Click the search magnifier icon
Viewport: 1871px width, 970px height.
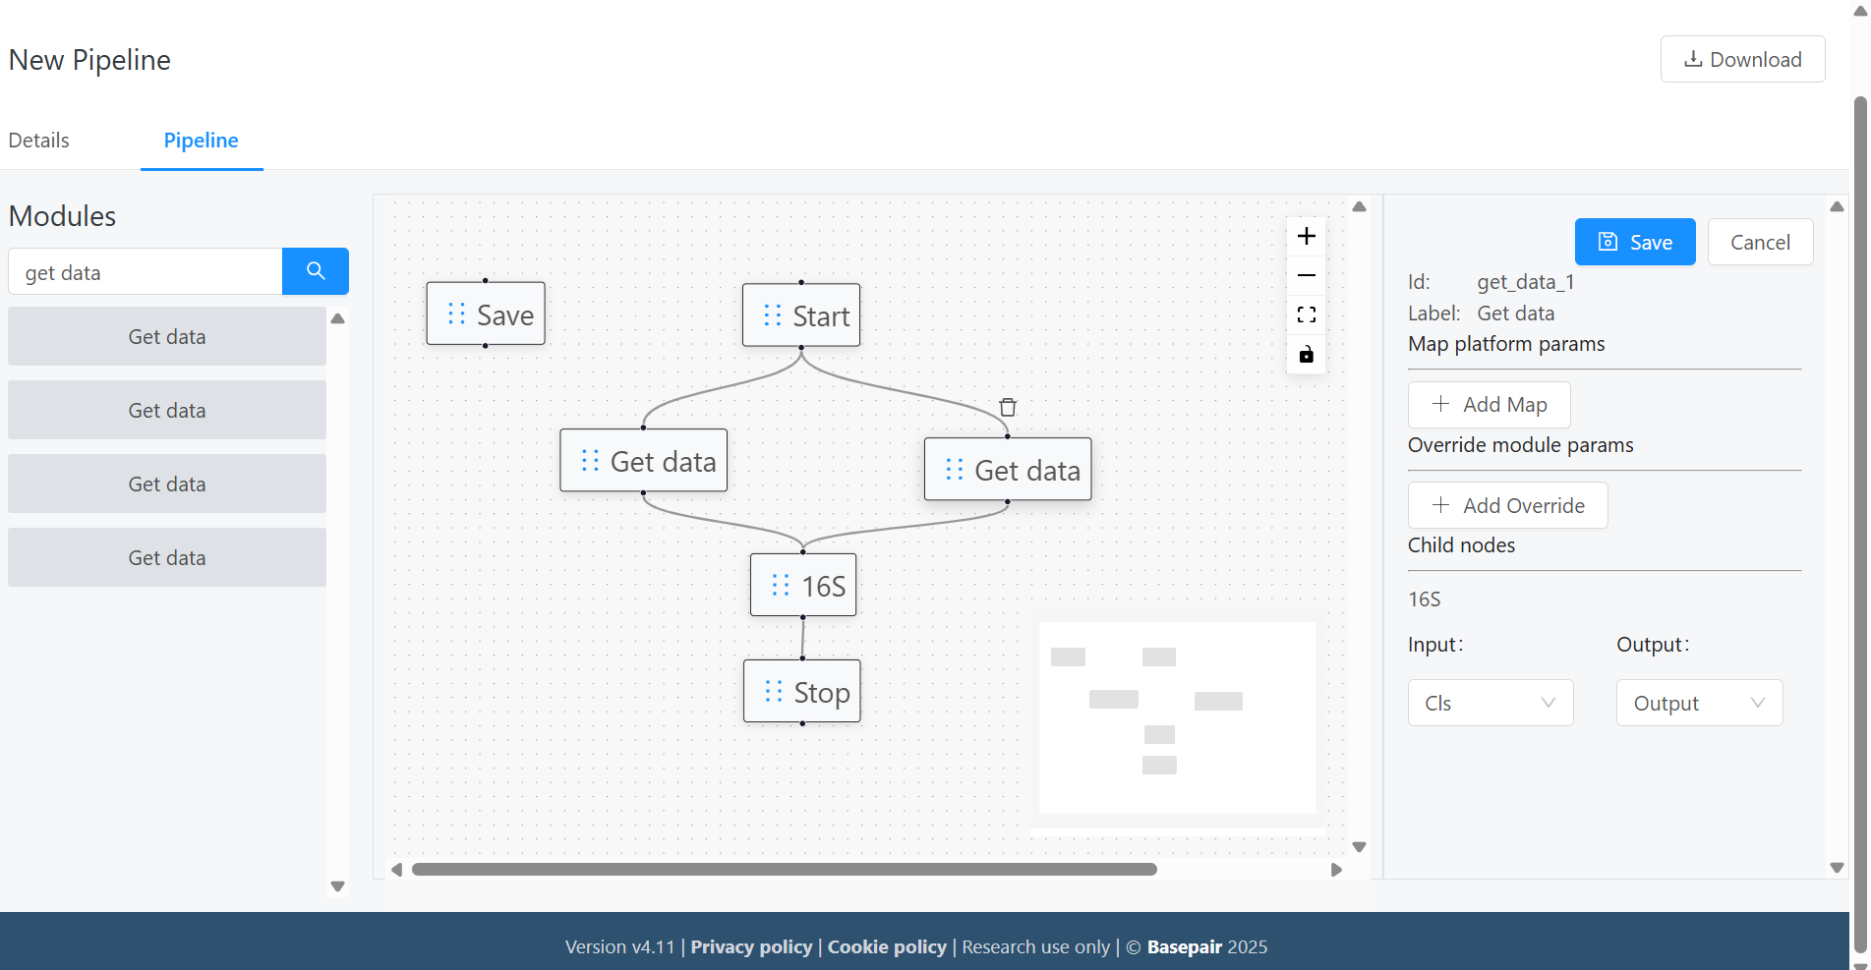[315, 271]
